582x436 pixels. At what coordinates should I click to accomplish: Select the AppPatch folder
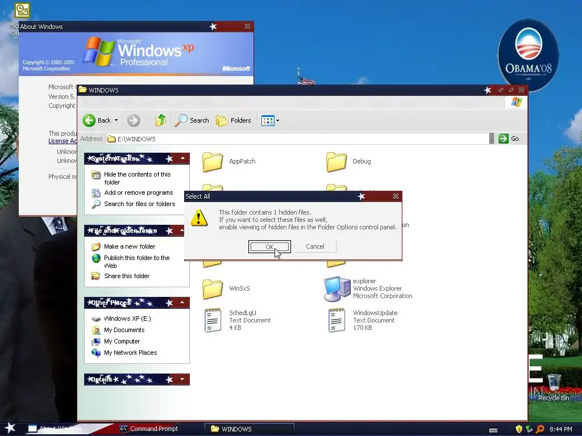point(229,162)
